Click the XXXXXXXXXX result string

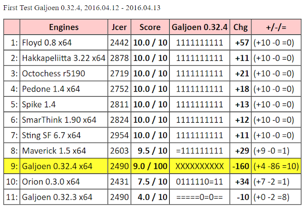199,166
